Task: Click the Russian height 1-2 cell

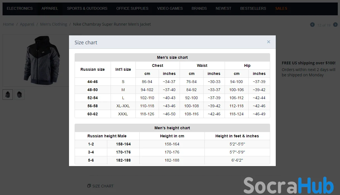Action: point(91,144)
